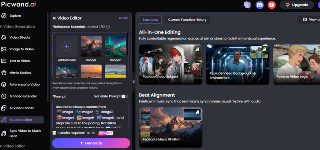
Task: Open the Replace Video Subject example
Action: 171,65
